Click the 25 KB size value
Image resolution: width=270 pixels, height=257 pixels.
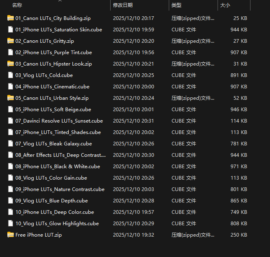point(240,18)
